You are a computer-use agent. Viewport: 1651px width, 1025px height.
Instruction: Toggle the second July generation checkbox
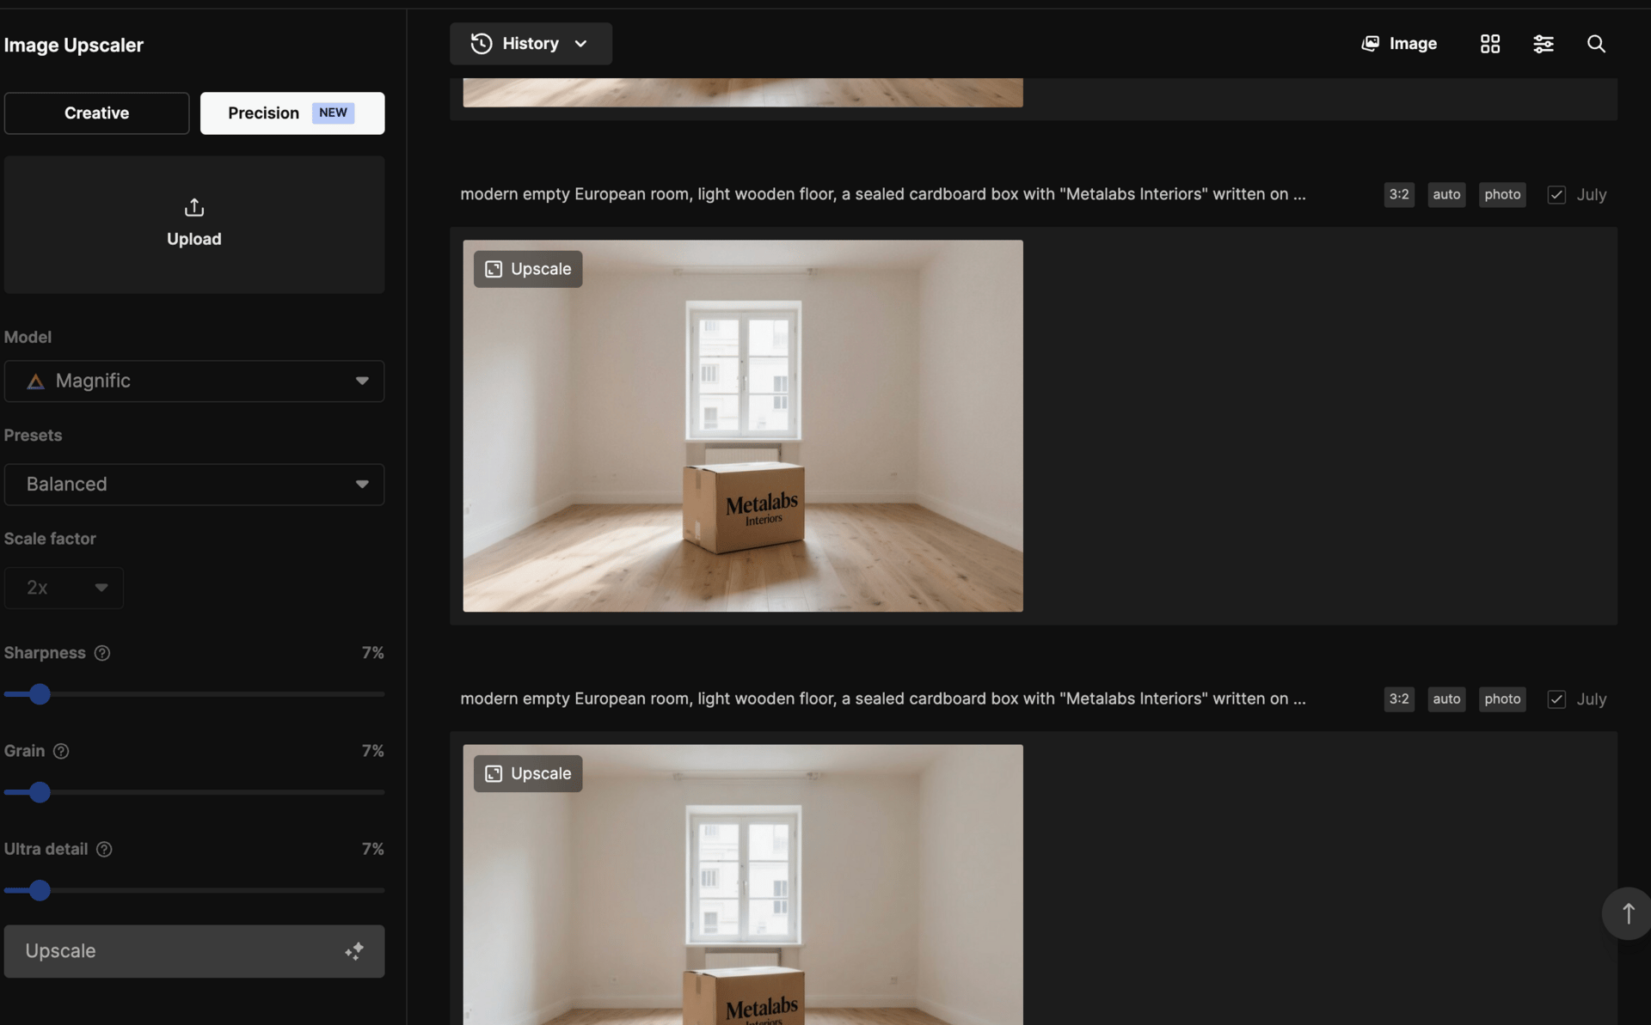click(x=1556, y=699)
